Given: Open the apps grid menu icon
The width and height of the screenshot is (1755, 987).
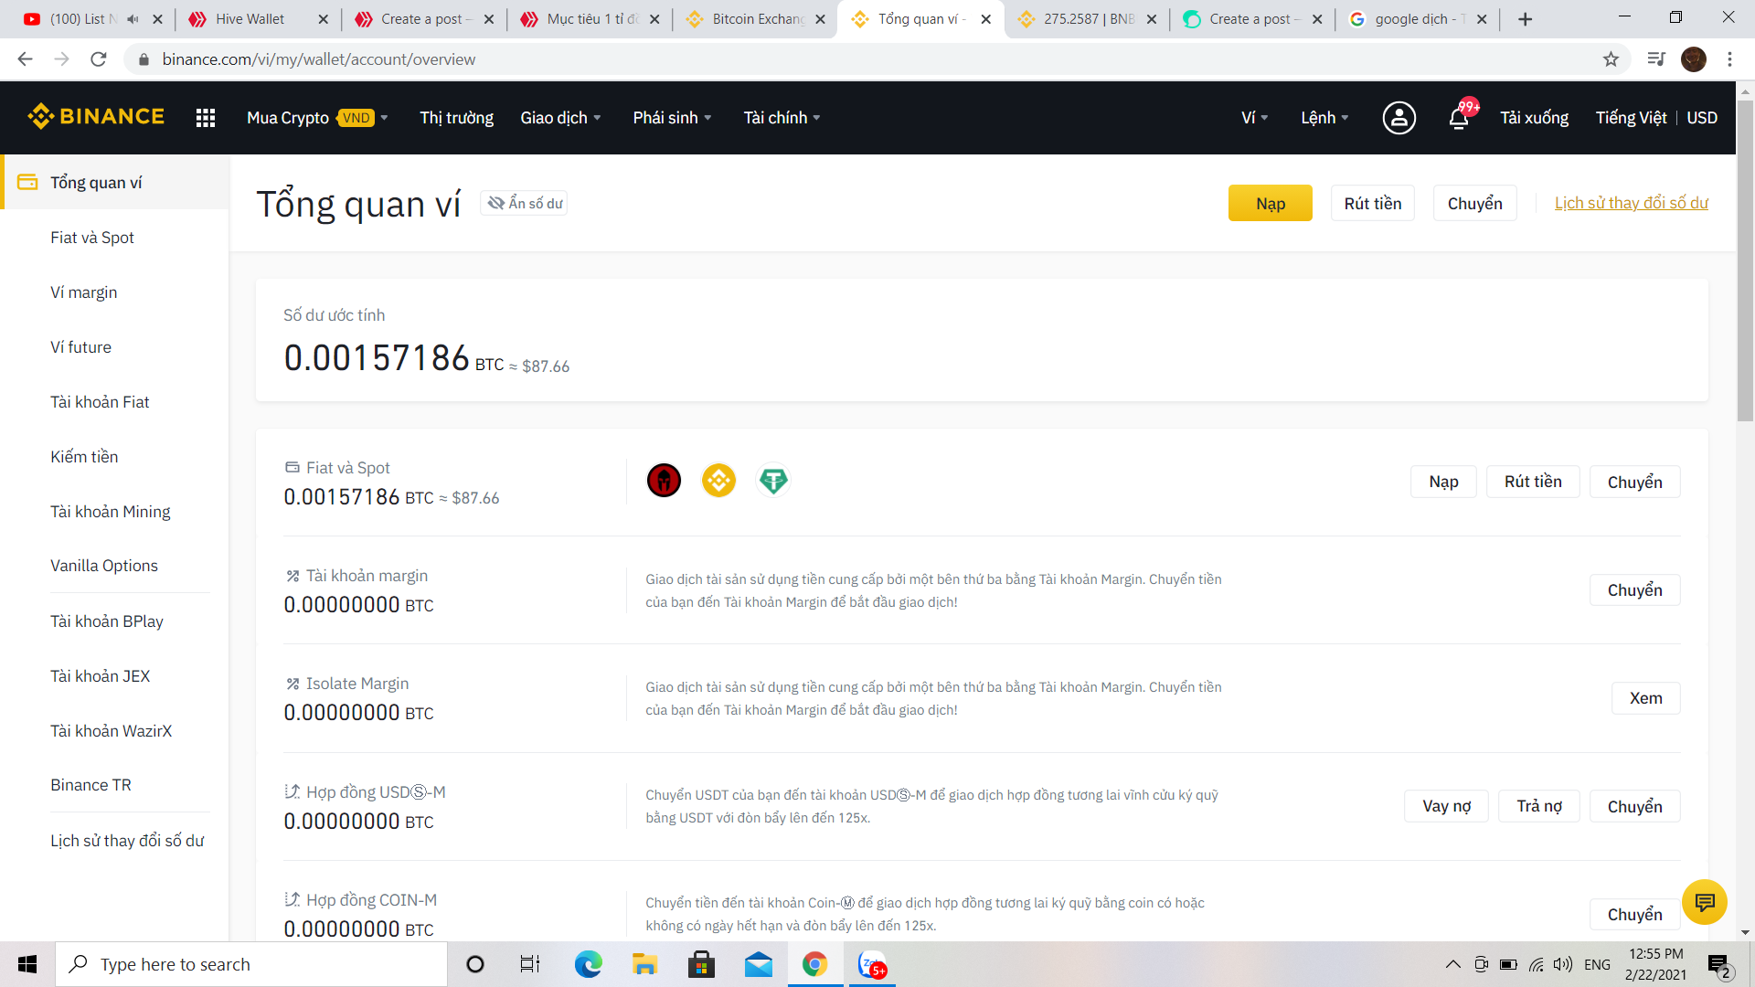Looking at the screenshot, I should (x=206, y=118).
